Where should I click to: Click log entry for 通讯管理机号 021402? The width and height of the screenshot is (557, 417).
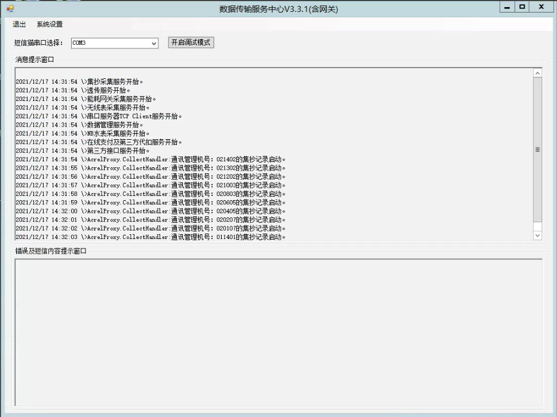151,160
